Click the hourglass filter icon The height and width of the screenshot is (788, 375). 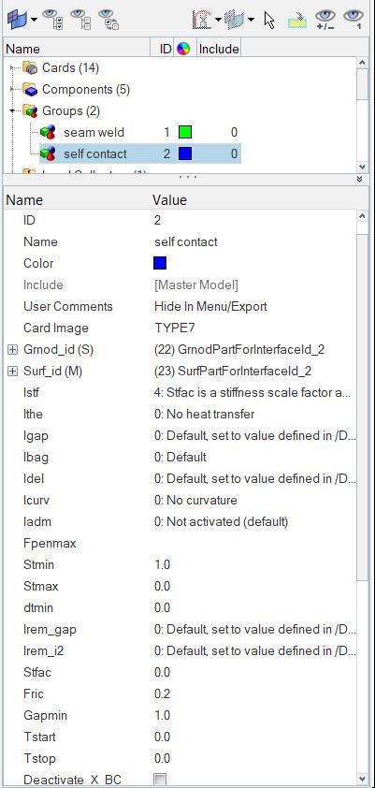coord(202,20)
